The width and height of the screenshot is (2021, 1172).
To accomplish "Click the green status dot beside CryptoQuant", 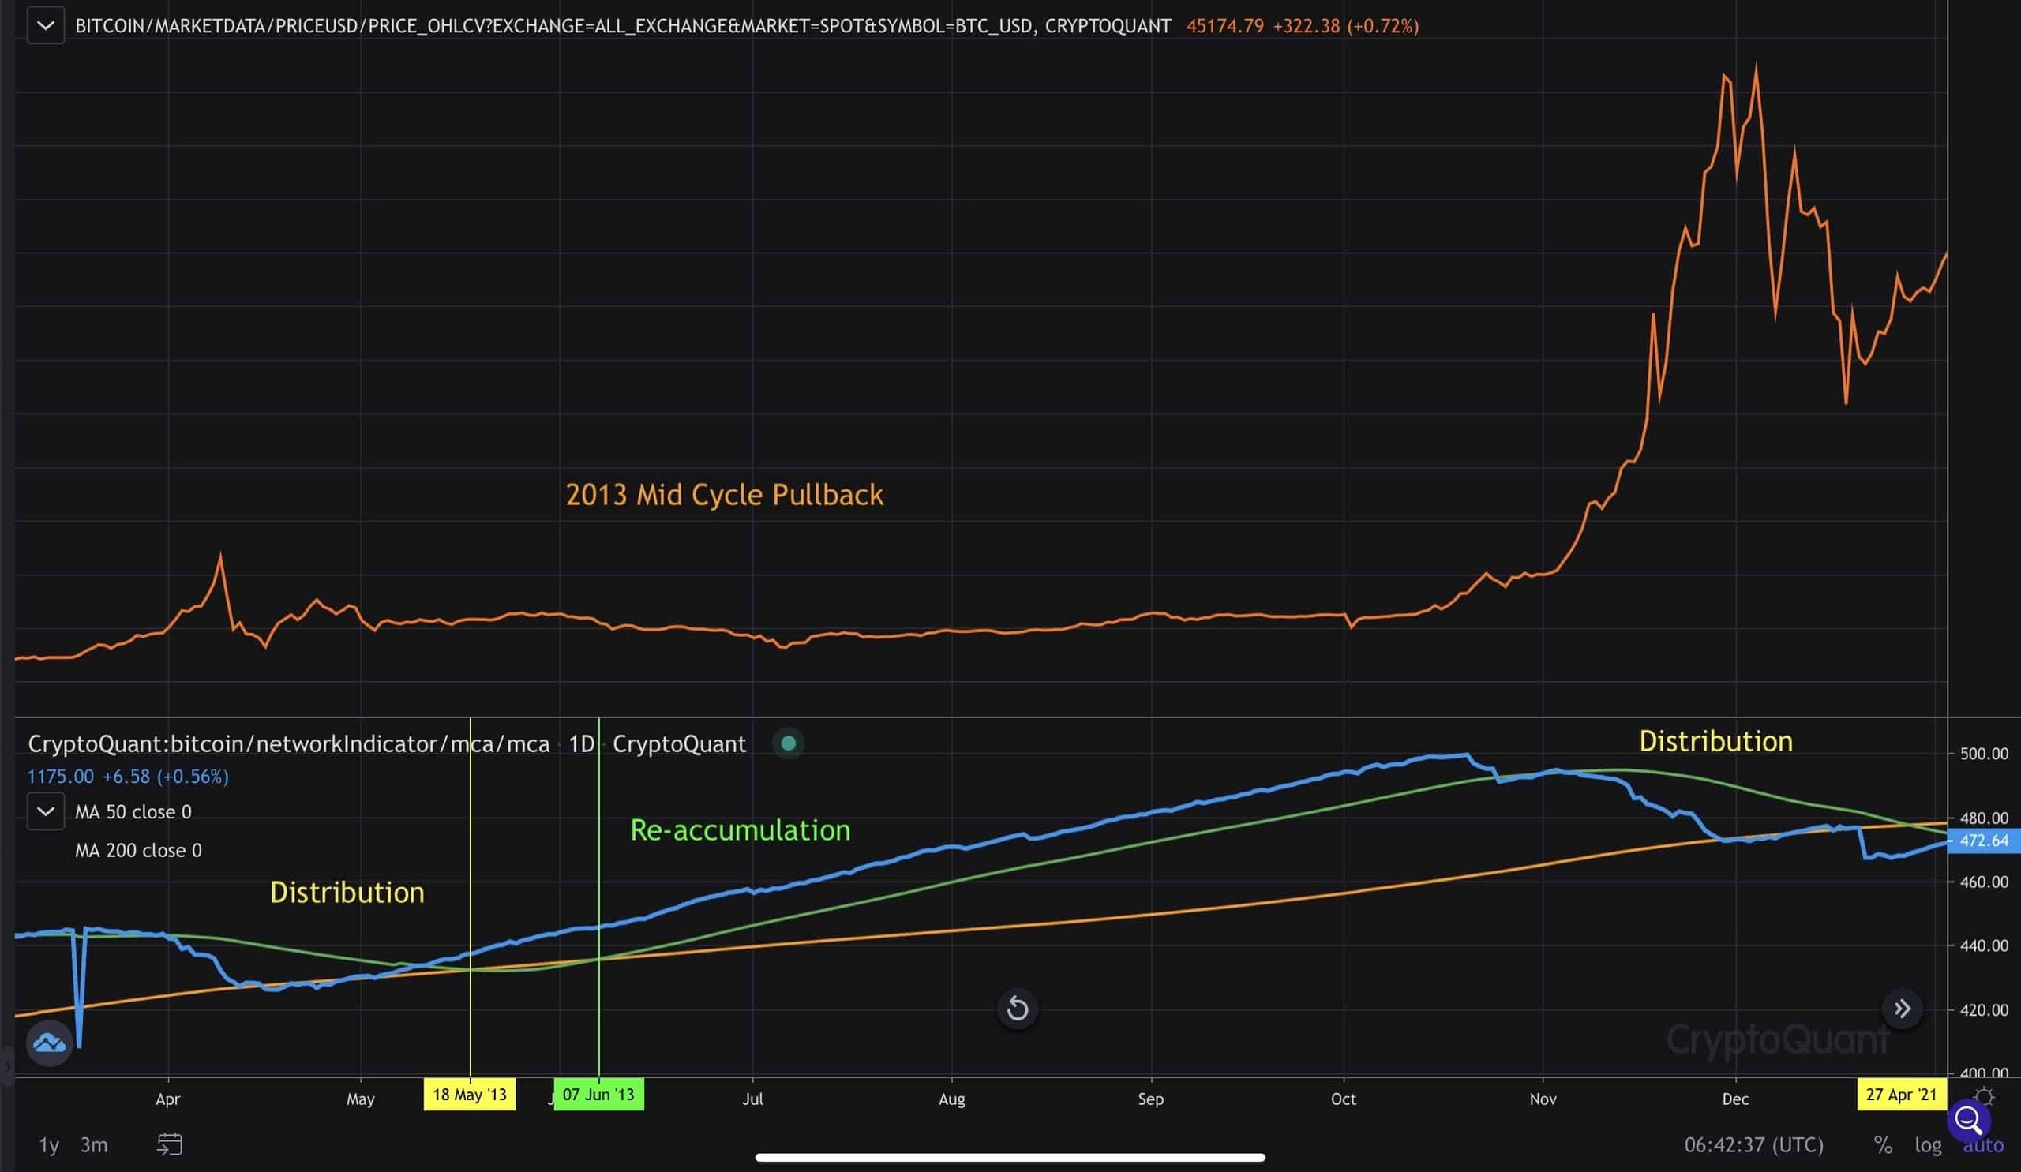I will [x=789, y=743].
